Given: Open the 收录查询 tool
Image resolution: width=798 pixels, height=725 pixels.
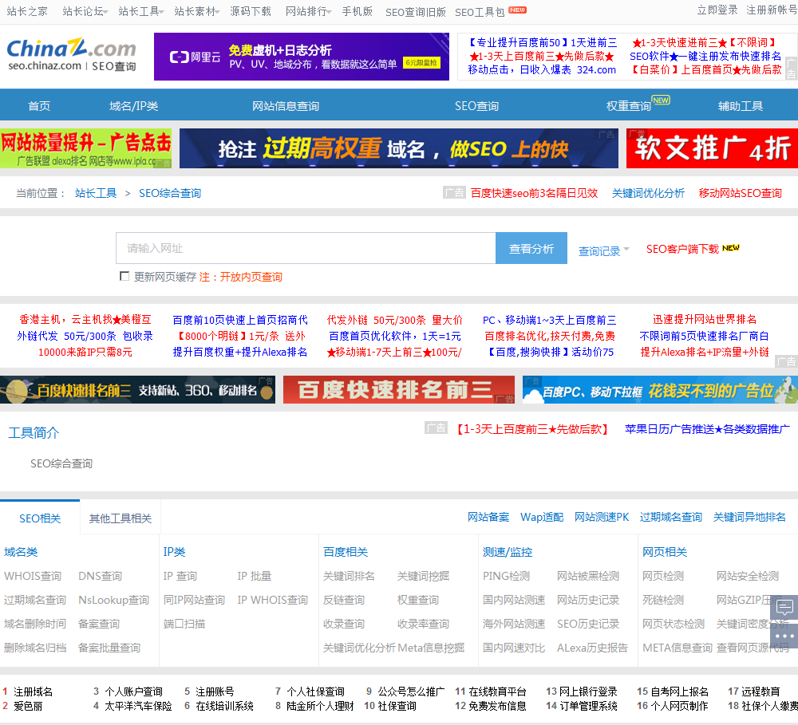Looking at the screenshot, I should [x=343, y=624].
